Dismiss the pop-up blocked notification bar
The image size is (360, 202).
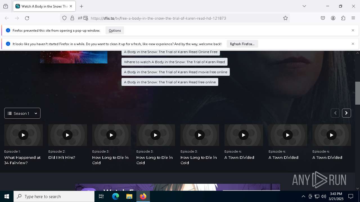(x=353, y=30)
